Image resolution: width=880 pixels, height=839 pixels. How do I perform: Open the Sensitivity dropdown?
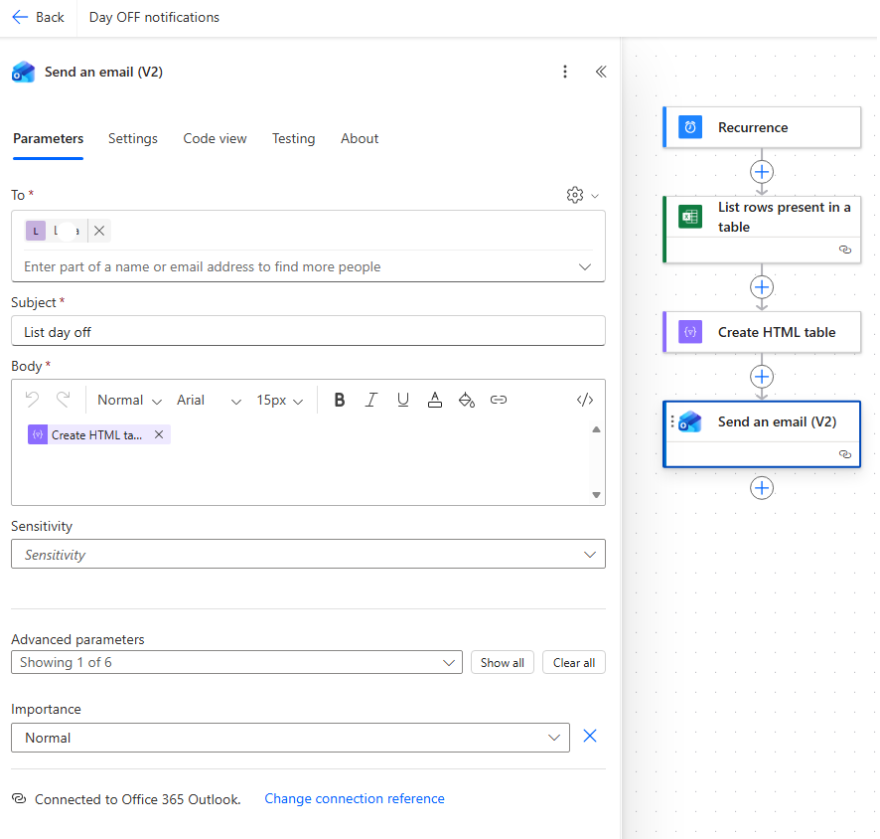click(x=308, y=555)
